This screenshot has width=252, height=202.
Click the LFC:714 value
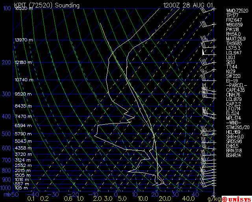pos(233,108)
